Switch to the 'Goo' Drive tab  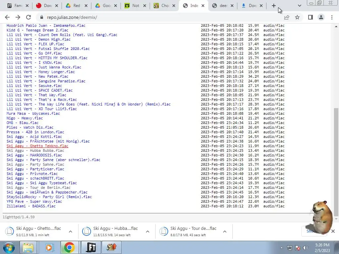tap(104, 6)
